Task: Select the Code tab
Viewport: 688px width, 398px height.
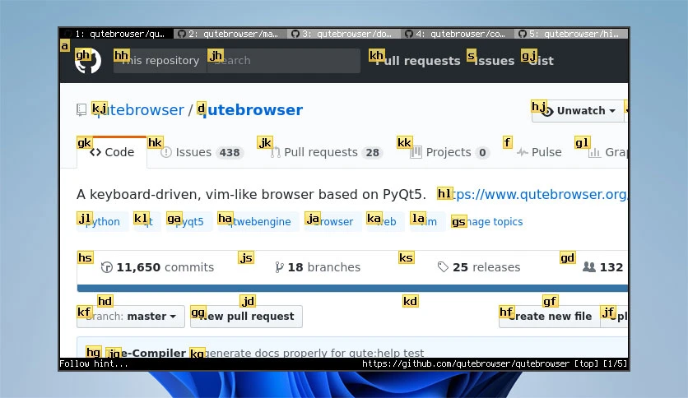Action: (112, 152)
